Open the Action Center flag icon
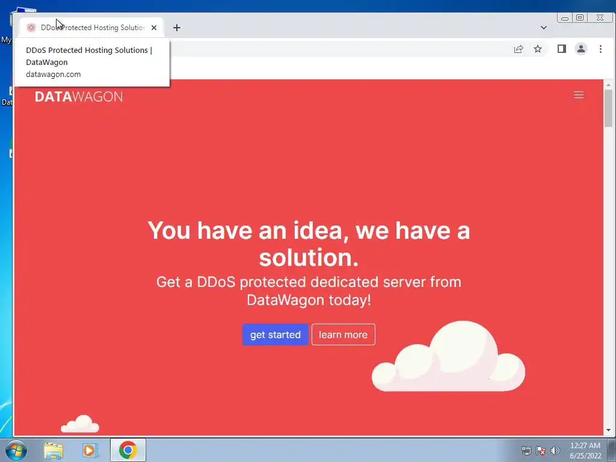Screen dimensions: 616x462 click(x=541, y=451)
